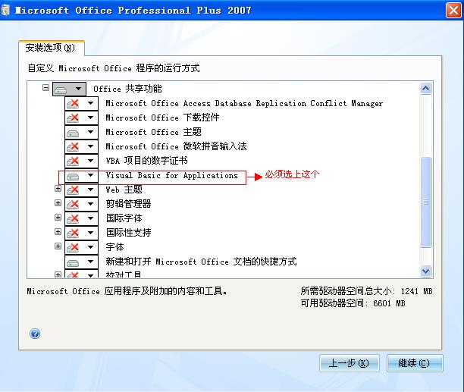
Task: Select 新建和打开 Microsoft Office 文档的快捷方式 label
Action: point(201,262)
